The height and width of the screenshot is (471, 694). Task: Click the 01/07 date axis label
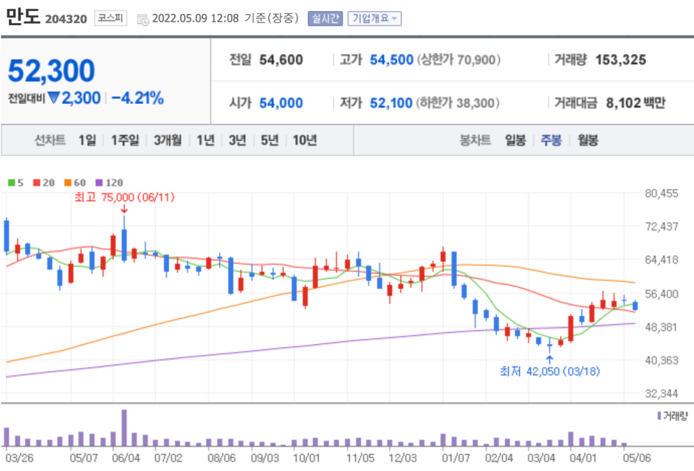pos(456,458)
